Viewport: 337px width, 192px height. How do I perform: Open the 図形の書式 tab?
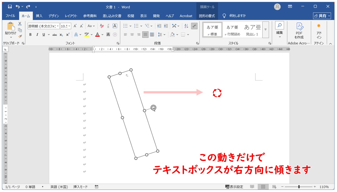click(x=207, y=16)
